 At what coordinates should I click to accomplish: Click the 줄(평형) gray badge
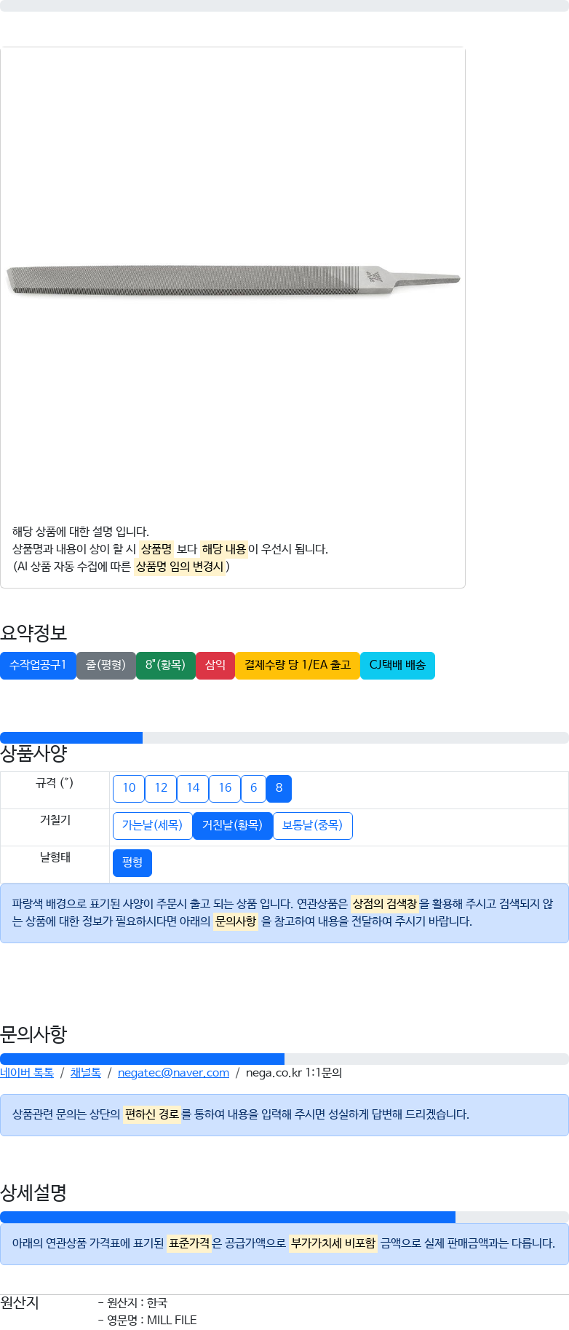point(106,665)
